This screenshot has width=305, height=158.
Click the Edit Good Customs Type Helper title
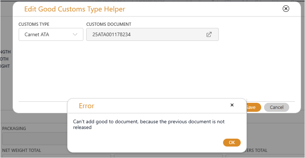(74, 9)
